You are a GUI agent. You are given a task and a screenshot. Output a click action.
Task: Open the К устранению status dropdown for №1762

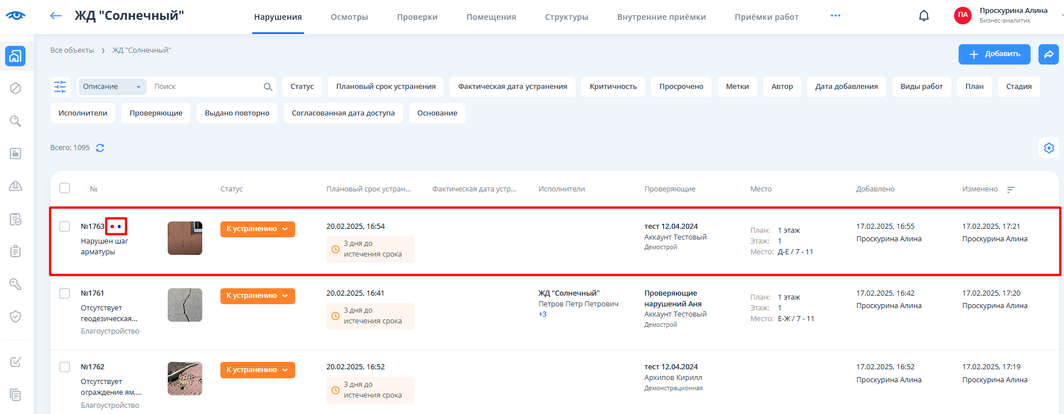pyautogui.click(x=257, y=370)
